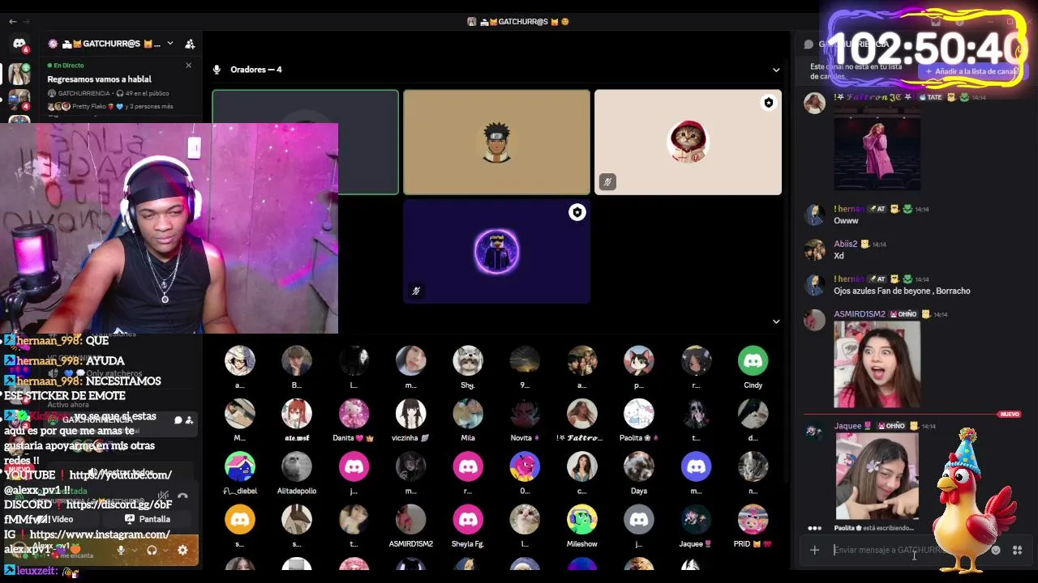1038x583 pixels.
Task: Open user settings gear icon
Action: coord(182,551)
